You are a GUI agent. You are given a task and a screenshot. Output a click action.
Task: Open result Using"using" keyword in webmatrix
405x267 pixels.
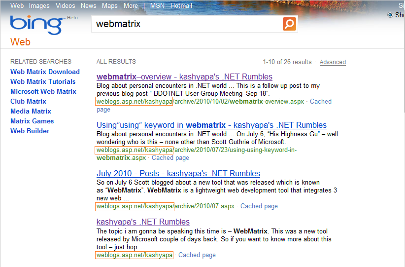pos(211,125)
